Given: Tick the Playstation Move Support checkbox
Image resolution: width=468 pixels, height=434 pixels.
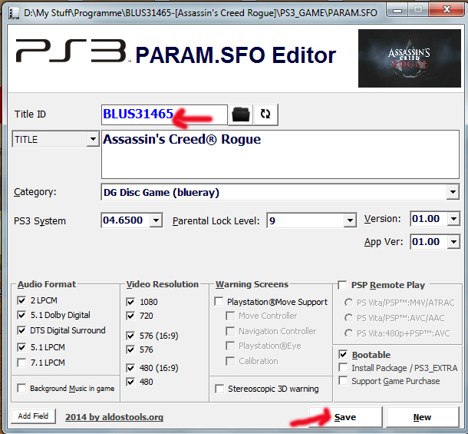Looking at the screenshot, I should point(219,302).
